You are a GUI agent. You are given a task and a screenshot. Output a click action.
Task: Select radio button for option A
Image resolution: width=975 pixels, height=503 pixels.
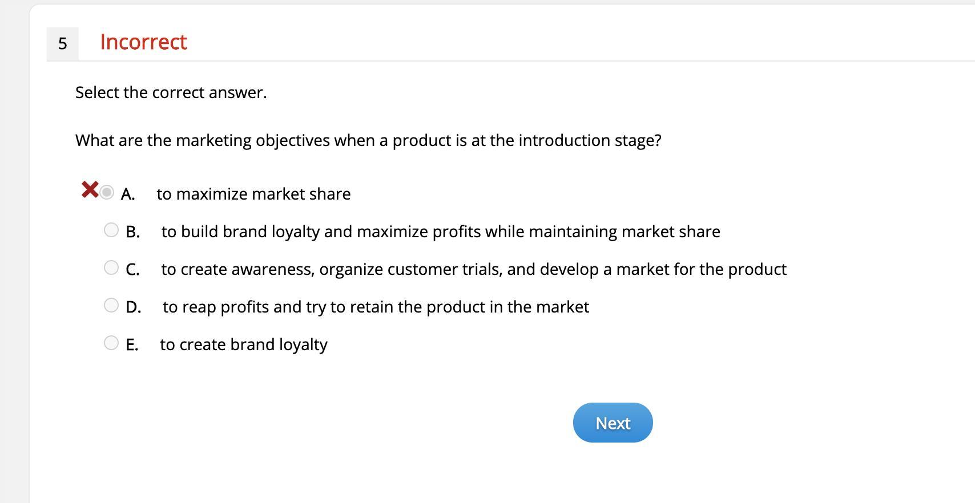click(x=107, y=192)
